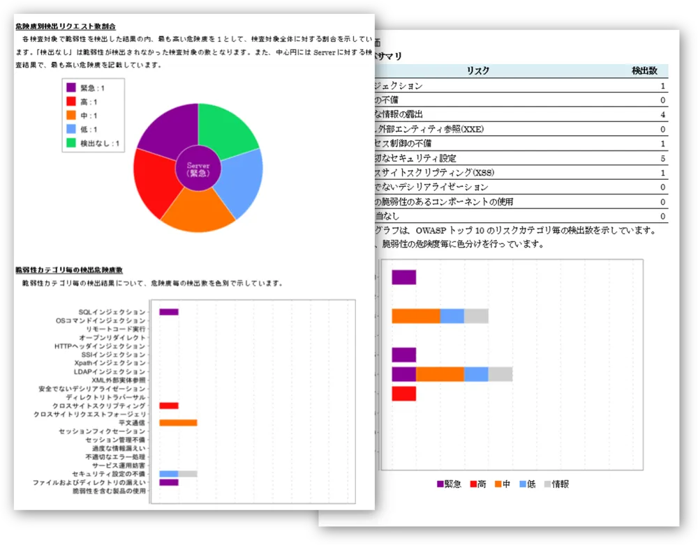Click the heading 危険度別検出リクエスト数割合
The width and height of the screenshot is (698, 545).
point(66,26)
